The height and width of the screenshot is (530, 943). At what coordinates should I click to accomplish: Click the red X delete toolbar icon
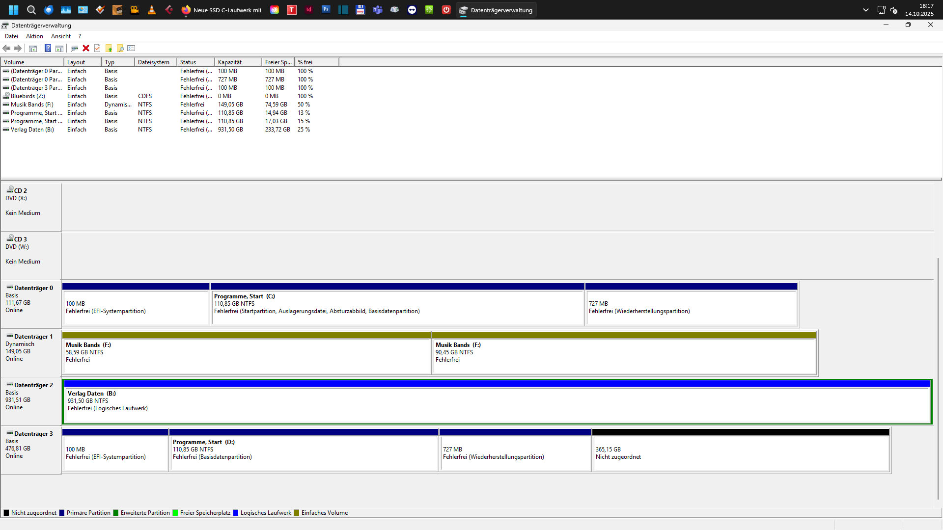pos(86,48)
